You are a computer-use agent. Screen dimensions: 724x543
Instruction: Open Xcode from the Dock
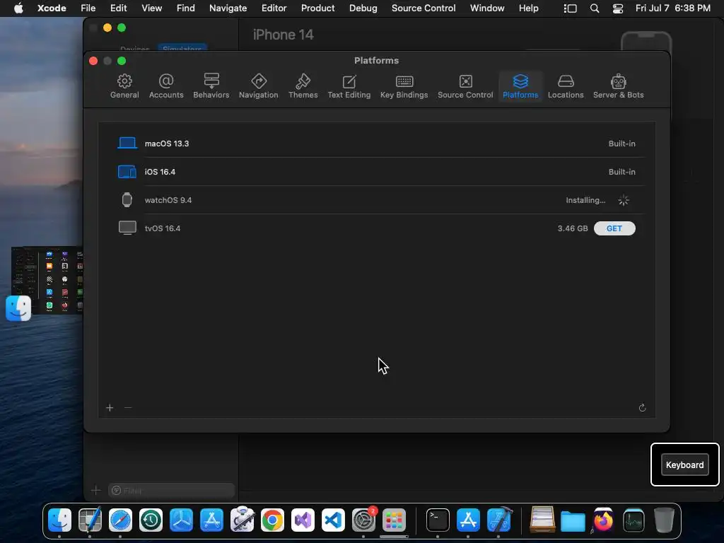tap(499, 520)
